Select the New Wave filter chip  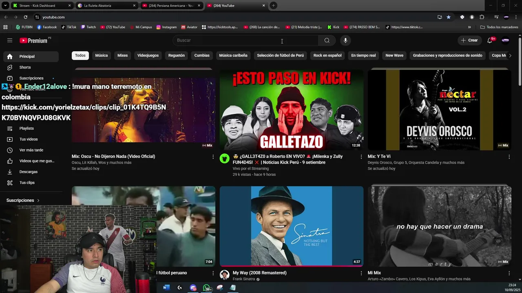[x=394, y=55]
